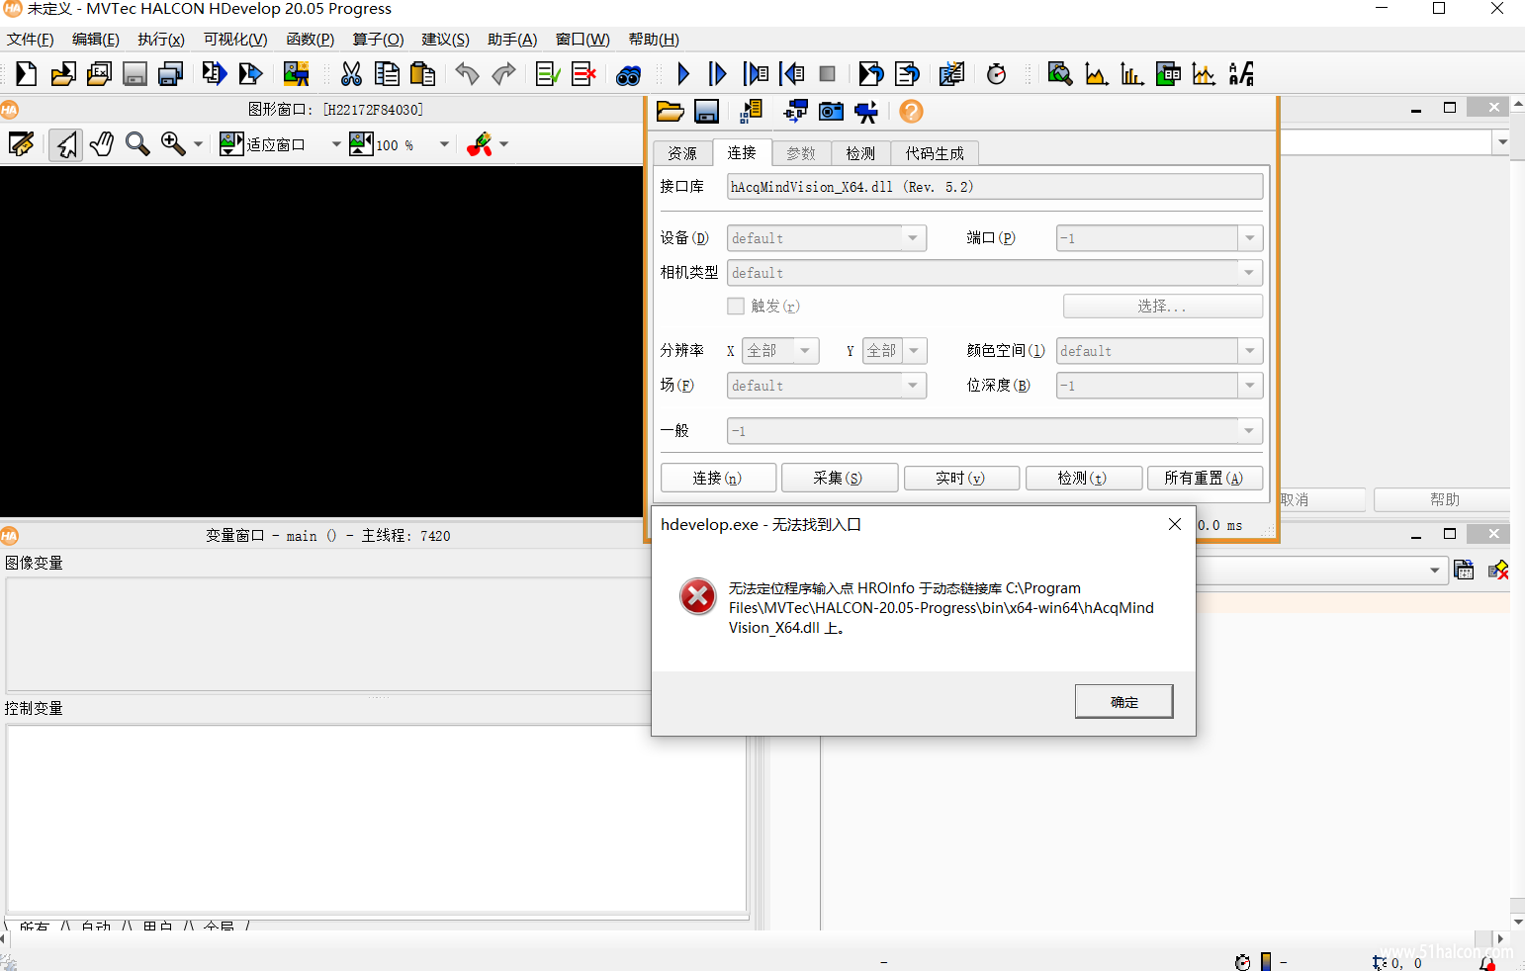Open the Image Acquisition Assistant icon in main toolbar

tap(296, 74)
